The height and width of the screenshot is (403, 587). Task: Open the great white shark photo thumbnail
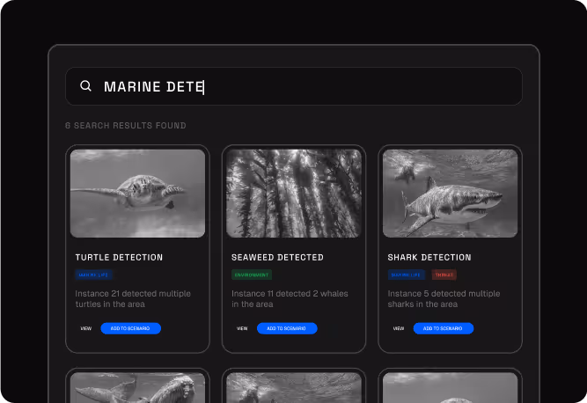tap(450, 194)
